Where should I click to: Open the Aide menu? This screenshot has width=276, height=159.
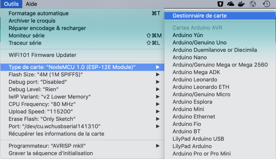click(31, 4)
